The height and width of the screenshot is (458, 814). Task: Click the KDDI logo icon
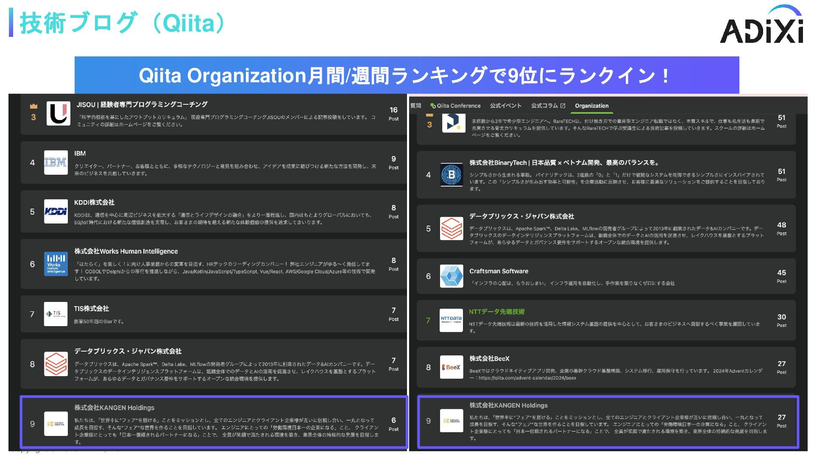click(56, 211)
